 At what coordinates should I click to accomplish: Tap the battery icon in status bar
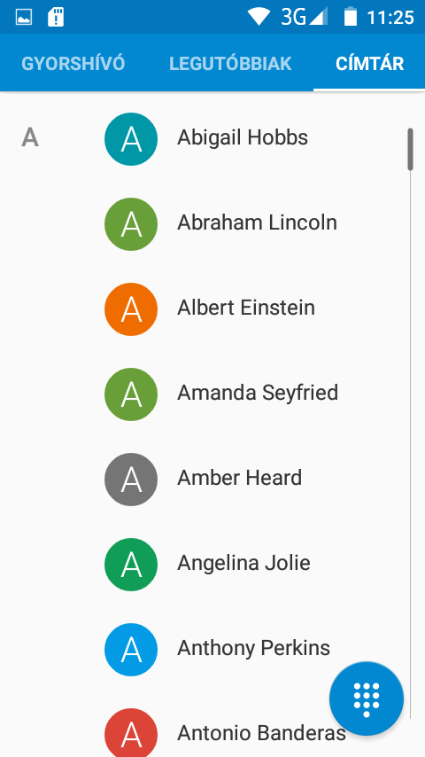351,17
